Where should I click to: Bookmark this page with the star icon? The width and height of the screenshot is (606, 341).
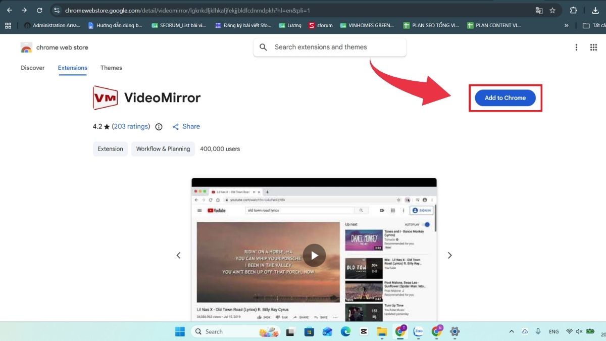[x=552, y=10]
